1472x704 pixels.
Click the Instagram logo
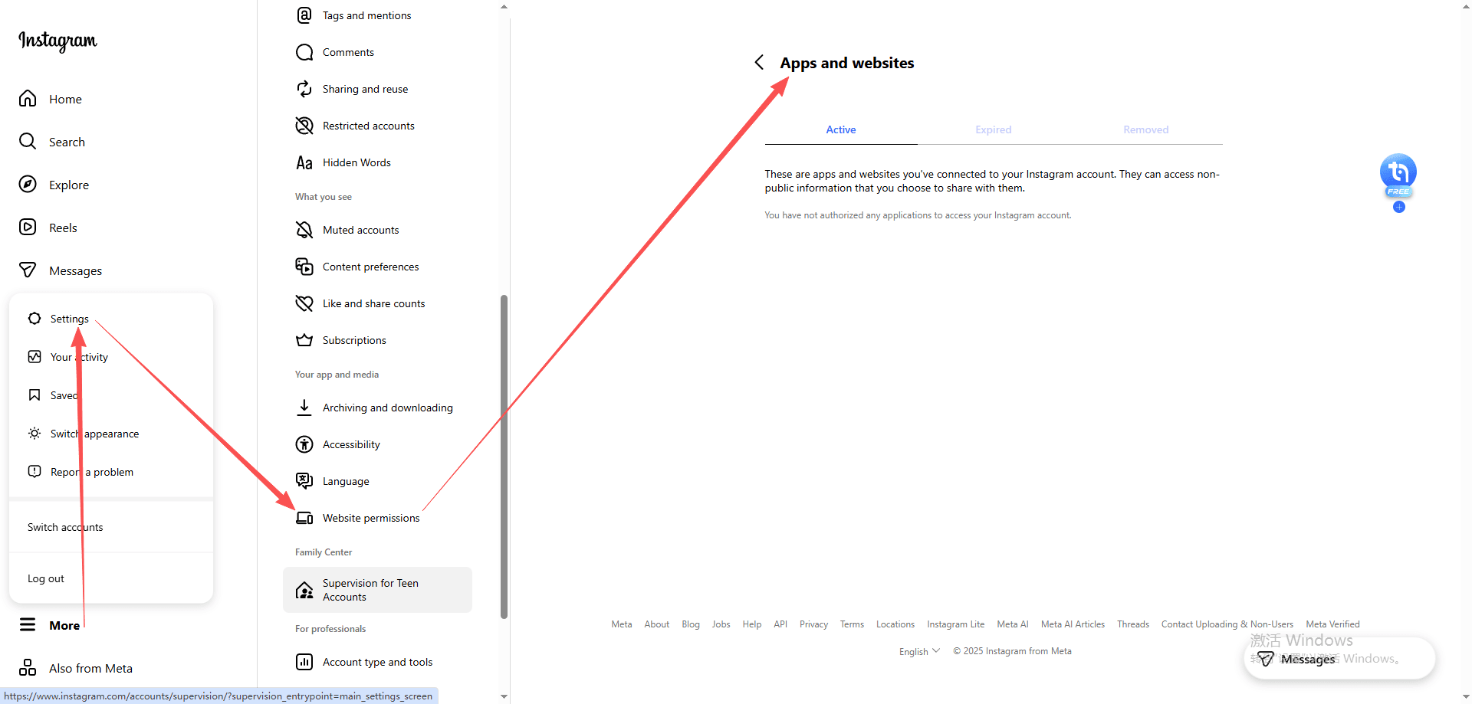[58, 41]
